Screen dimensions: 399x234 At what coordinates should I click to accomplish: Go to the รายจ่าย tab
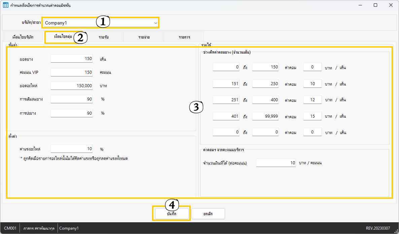tap(144, 37)
